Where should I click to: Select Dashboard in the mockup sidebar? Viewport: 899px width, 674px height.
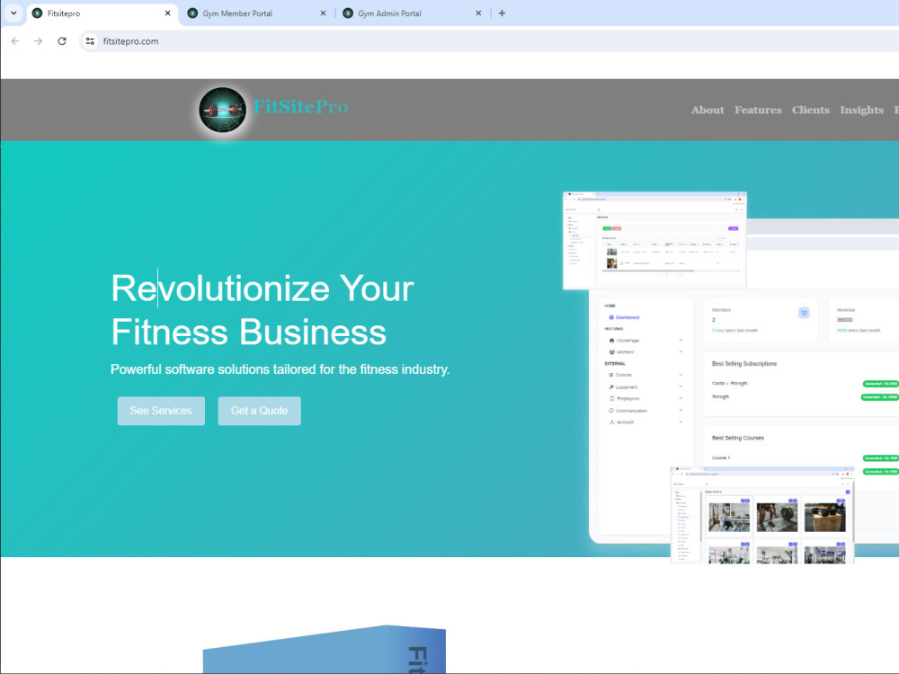pyautogui.click(x=624, y=317)
